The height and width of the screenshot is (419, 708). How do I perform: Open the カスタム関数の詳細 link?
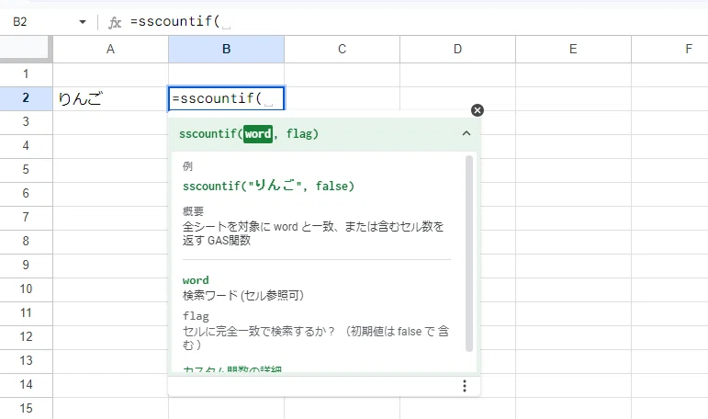click(232, 369)
